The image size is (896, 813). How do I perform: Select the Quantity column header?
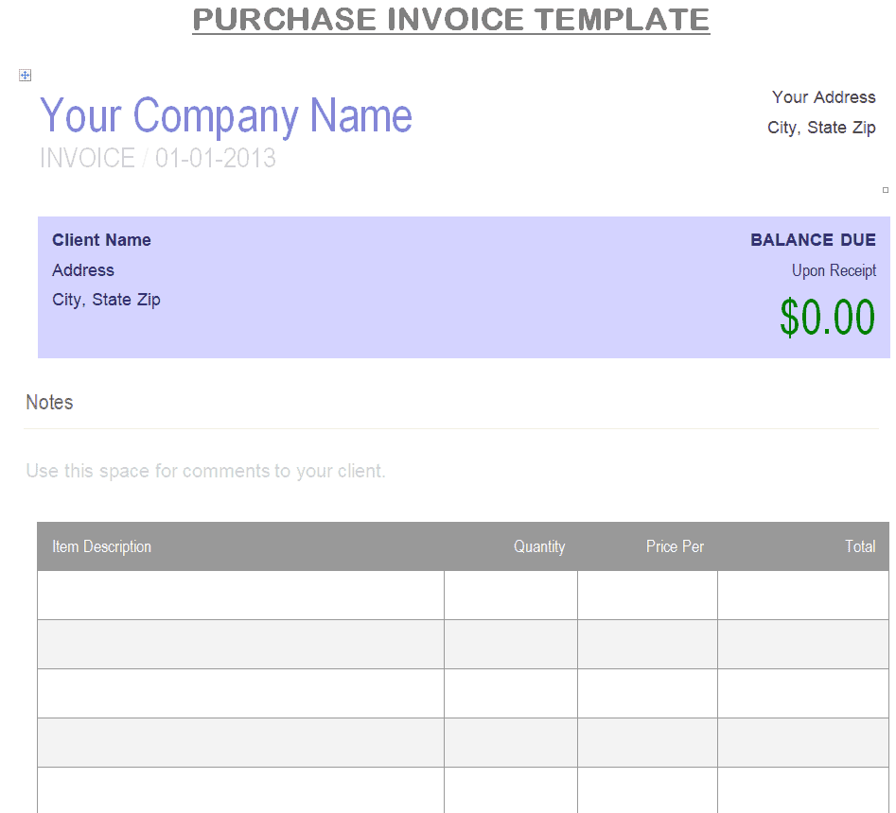[539, 547]
